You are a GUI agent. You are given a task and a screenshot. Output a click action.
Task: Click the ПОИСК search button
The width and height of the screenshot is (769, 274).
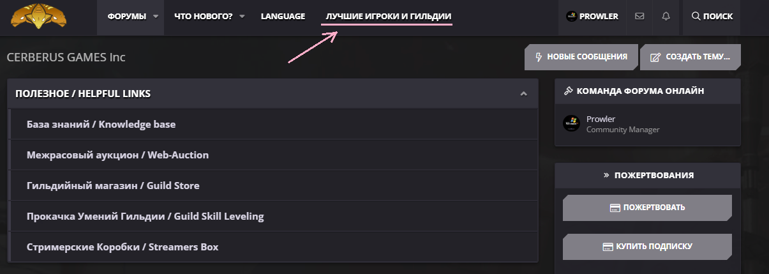(712, 17)
